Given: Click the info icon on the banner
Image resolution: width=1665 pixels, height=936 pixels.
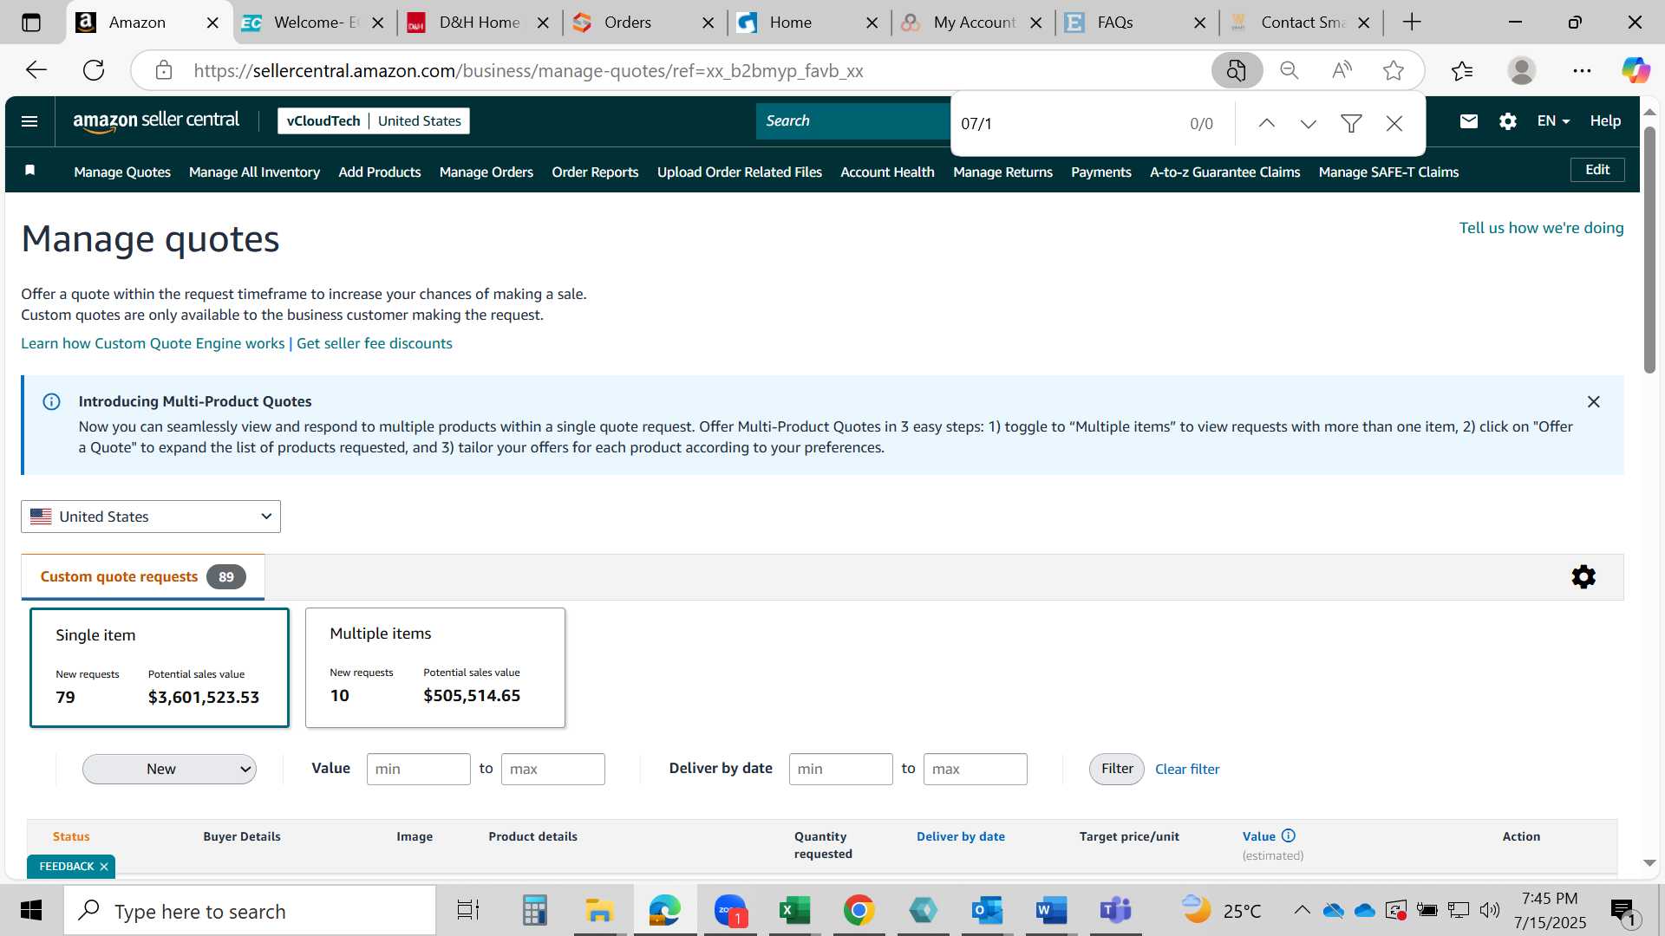Looking at the screenshot, I should tap(52, 401).
